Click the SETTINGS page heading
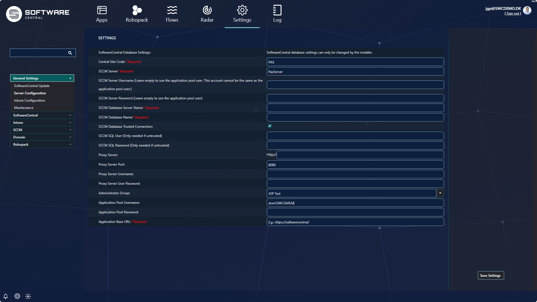Image resolution: width=537 pixels, height=302 pixels. pos(107,38)
